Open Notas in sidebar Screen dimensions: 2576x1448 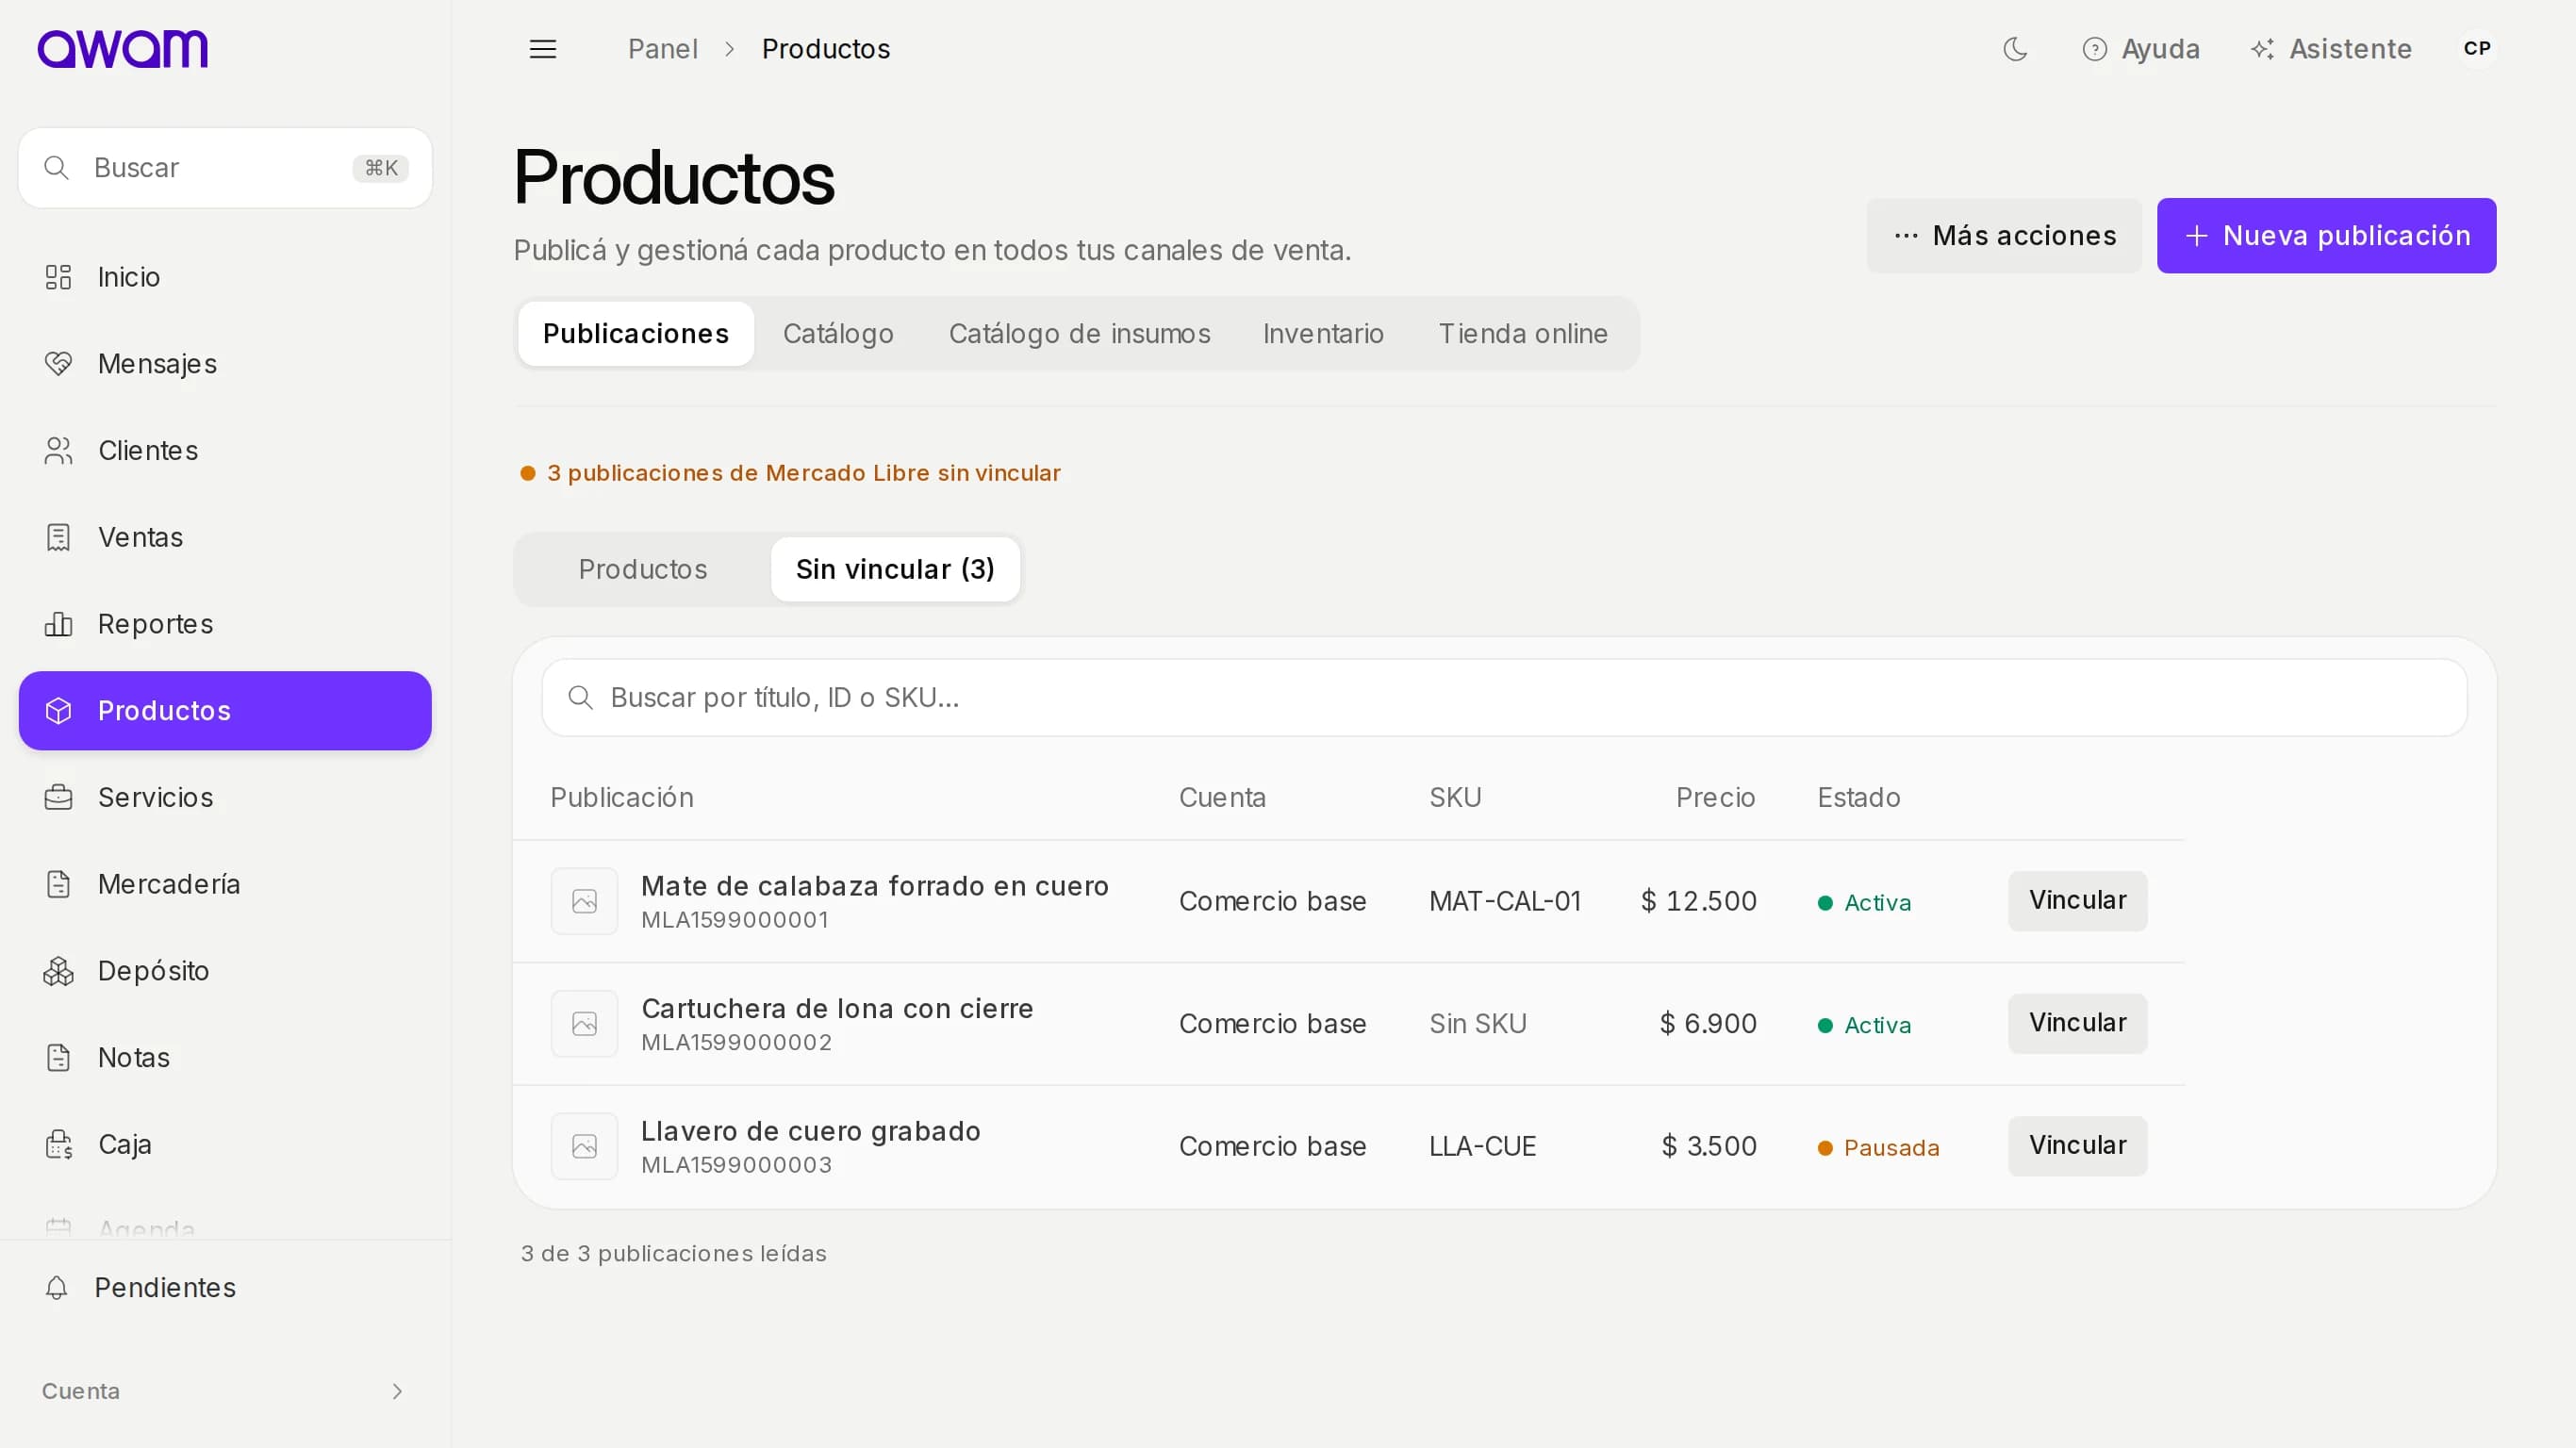click(x=225, y=1057)
